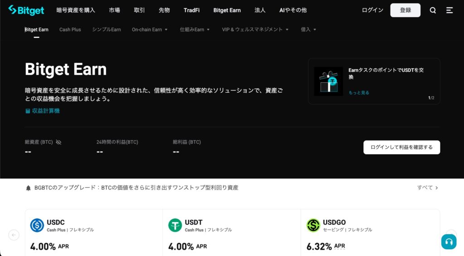Open the 先物 menu
The image size is (464, 256).
(x=164, y=10)
